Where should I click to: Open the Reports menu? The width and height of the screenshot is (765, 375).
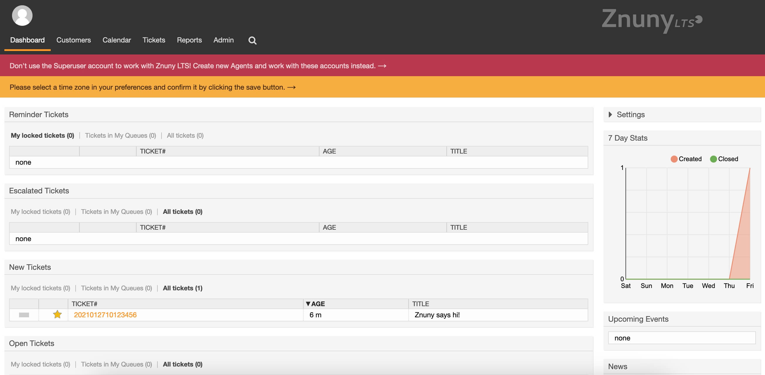click(189, 40)
